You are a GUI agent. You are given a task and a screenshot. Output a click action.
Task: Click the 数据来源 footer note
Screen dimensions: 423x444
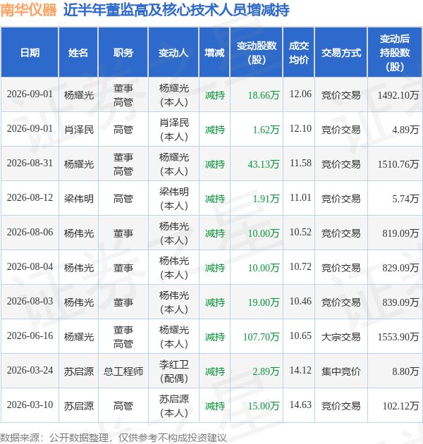114,438
